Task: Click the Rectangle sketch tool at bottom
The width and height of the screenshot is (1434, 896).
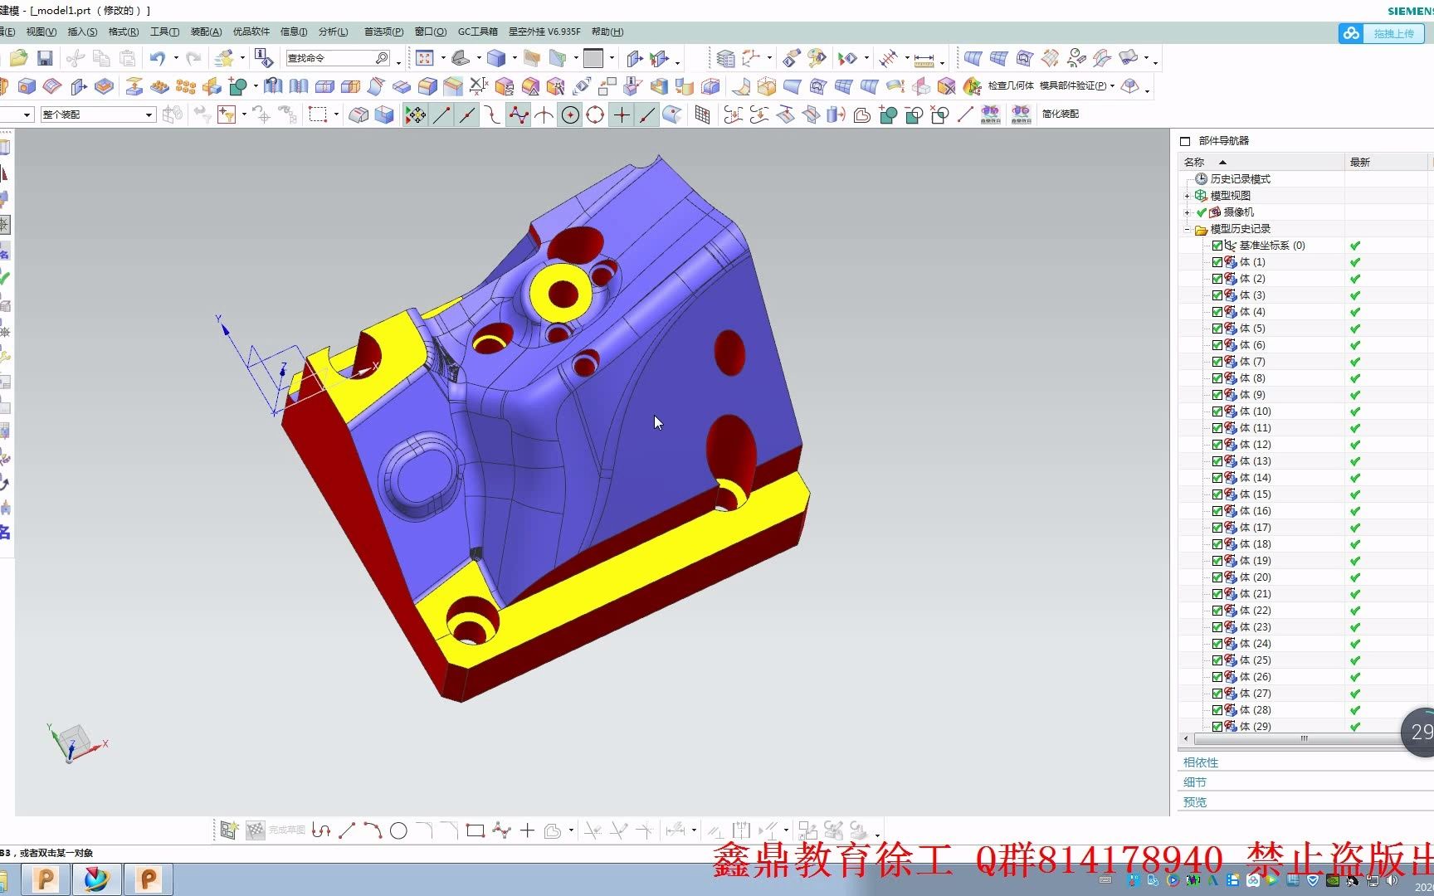Action: coord(476,830)
